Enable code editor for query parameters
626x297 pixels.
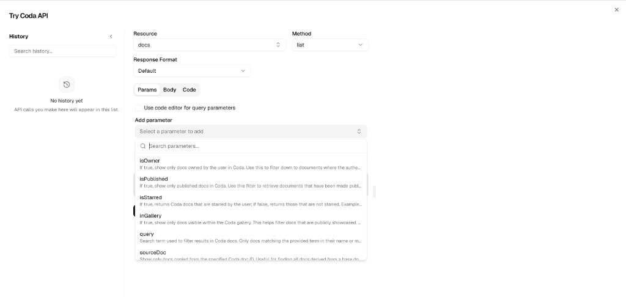coord(138,108)
